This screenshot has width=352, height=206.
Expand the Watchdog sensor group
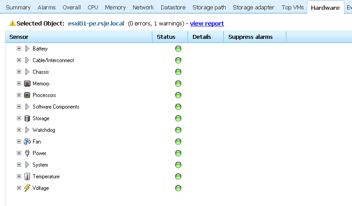pyautogui.click(x=19, y=130)
